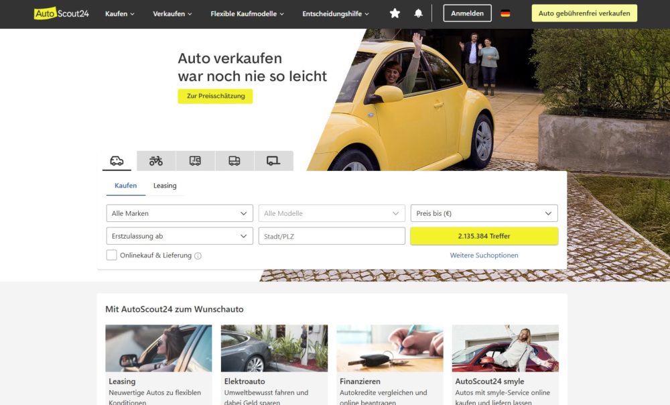Image resolution: width=670 pixels, height=405 pixels.
Task: Select the van/transporter vehicle type tab
Action: (x=234, y=161)
